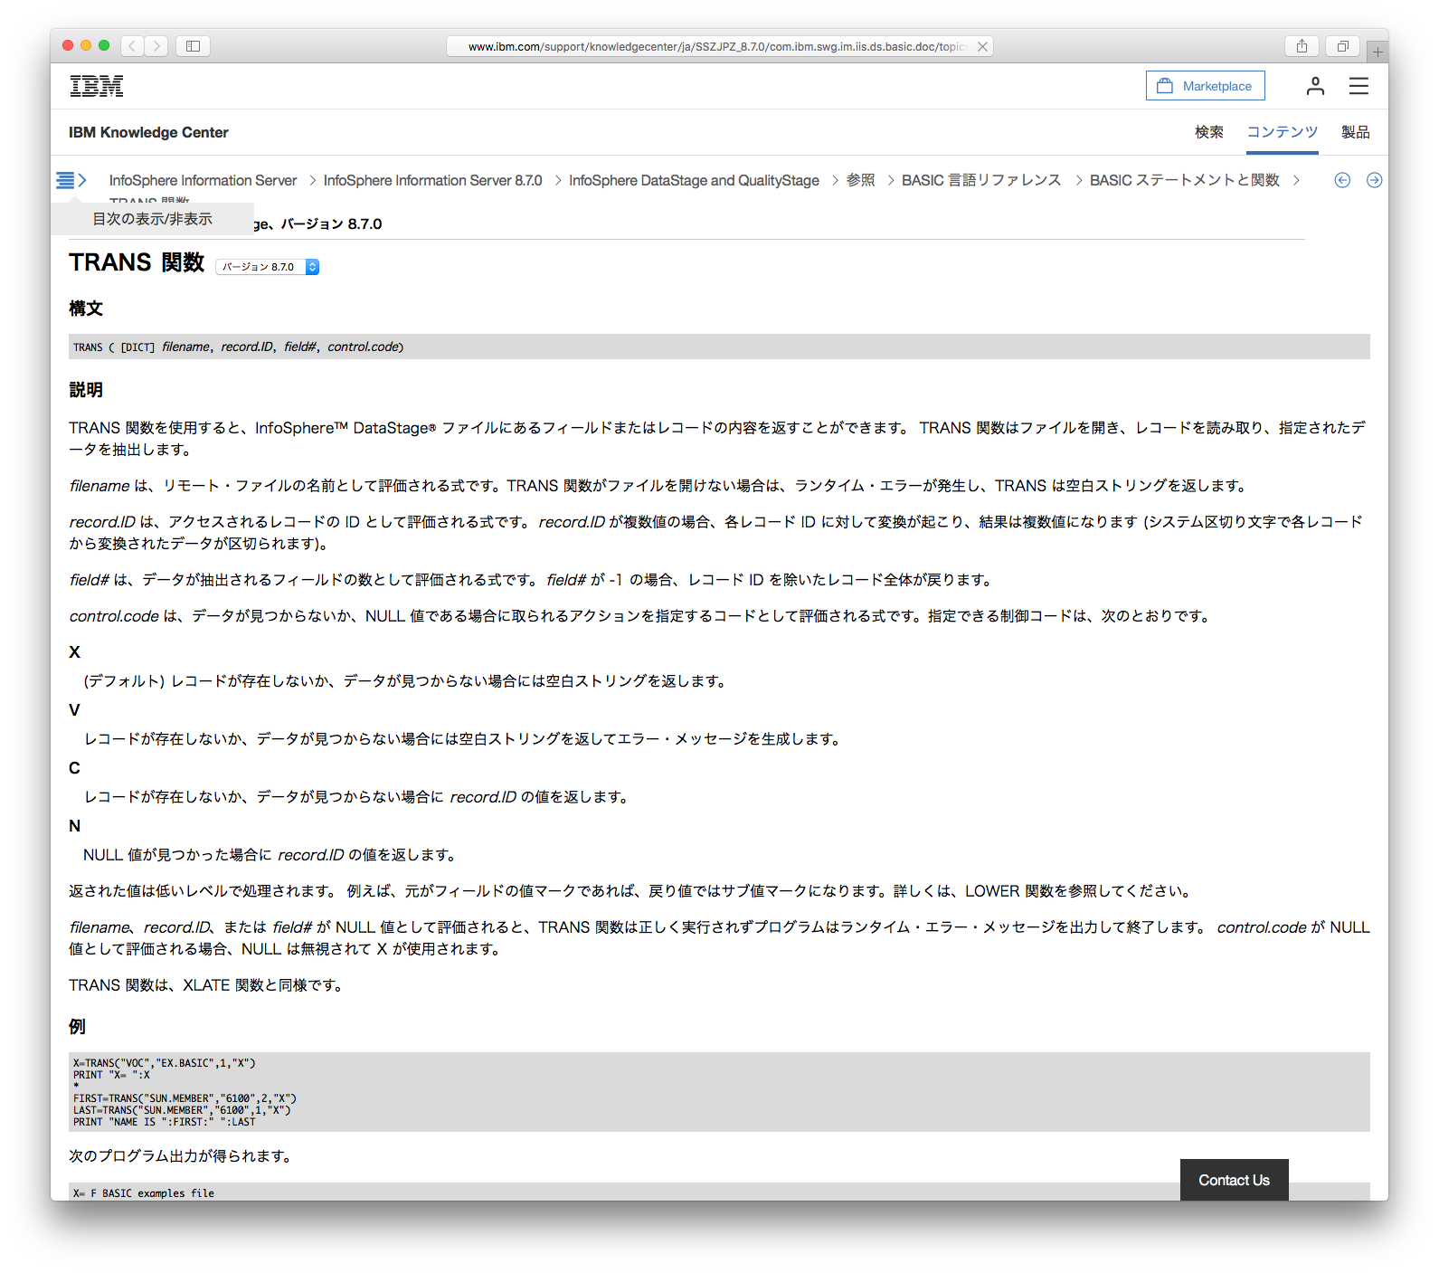Open the バージョン 8.7.0 dropdown
Image resolution: width=1439 pixels, height=1273 pixels.
point(267,267)
